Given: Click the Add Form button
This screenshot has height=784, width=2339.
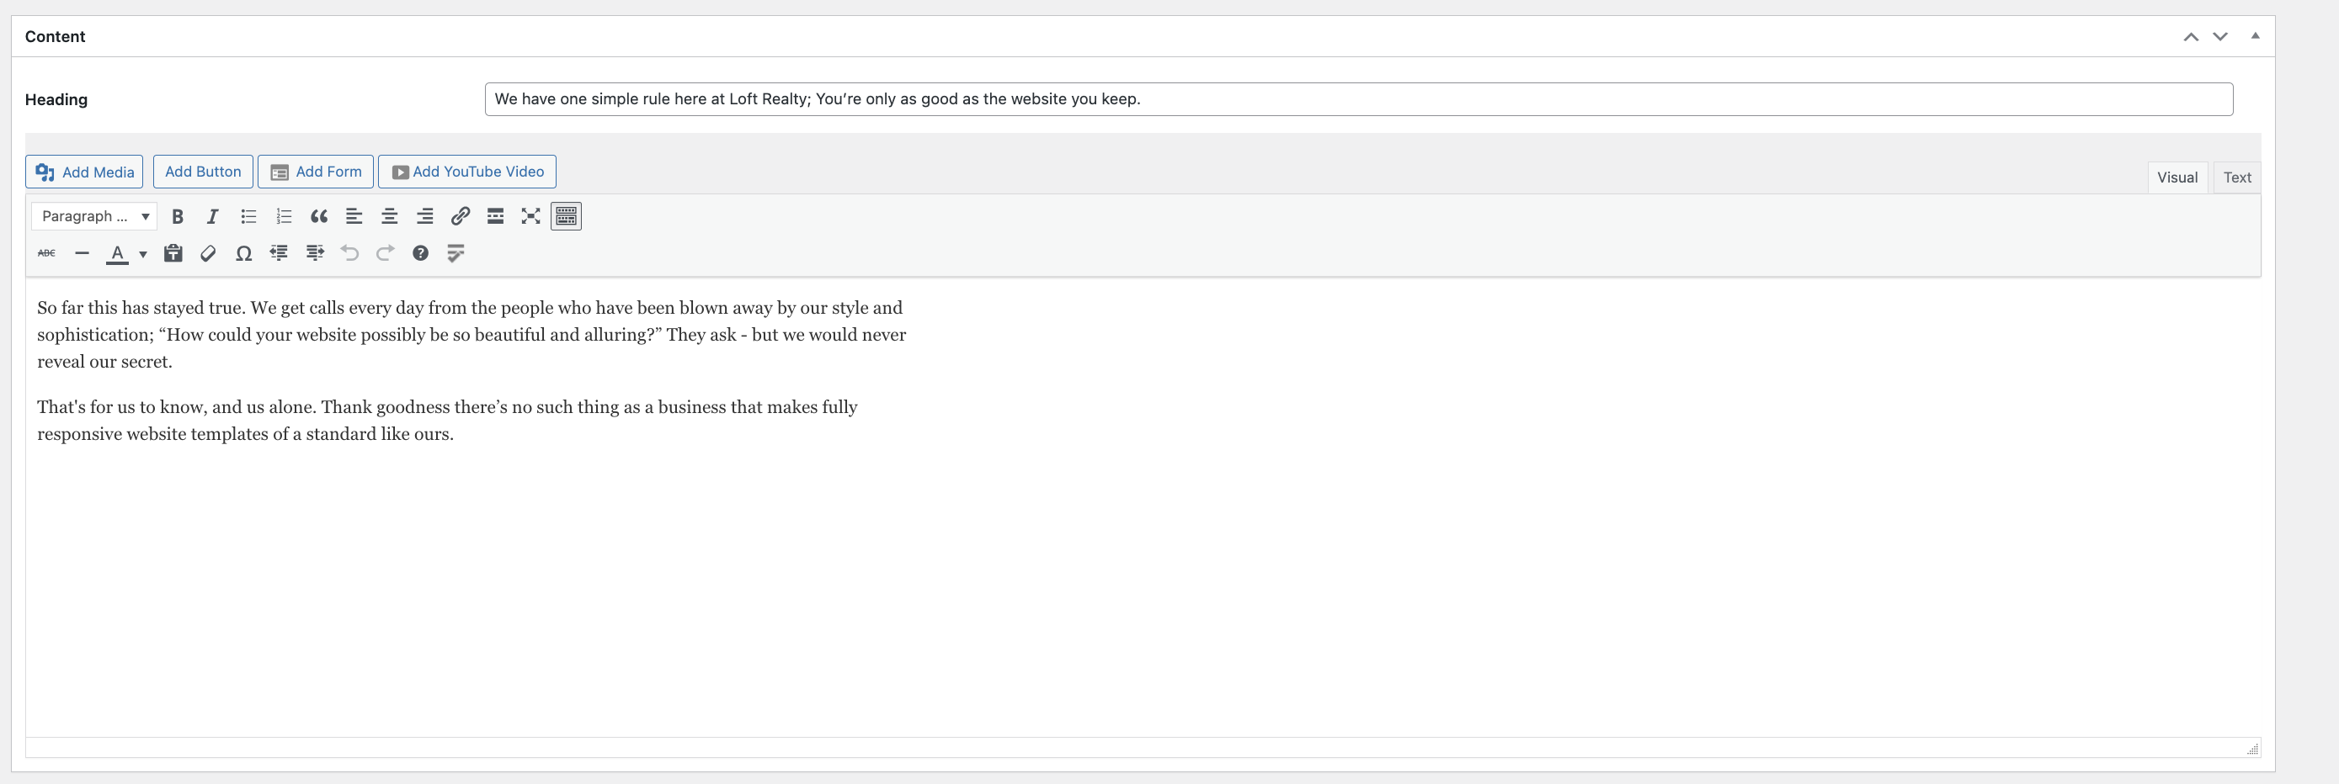Looking at the screenshot, I should [316, 172].
